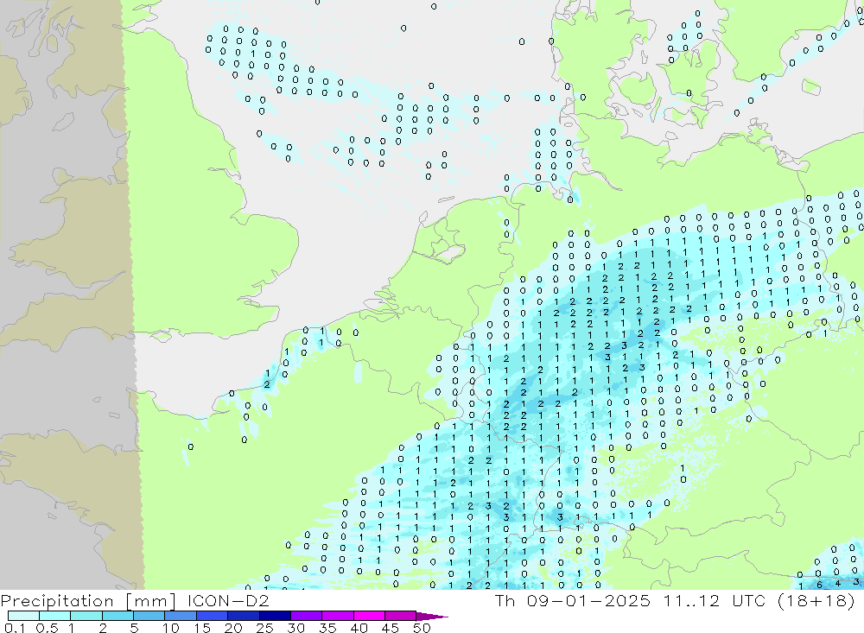Select the 15–20 mm legend swatch
This screenshot has width=864, height=633.
click(x=213, y=616)
